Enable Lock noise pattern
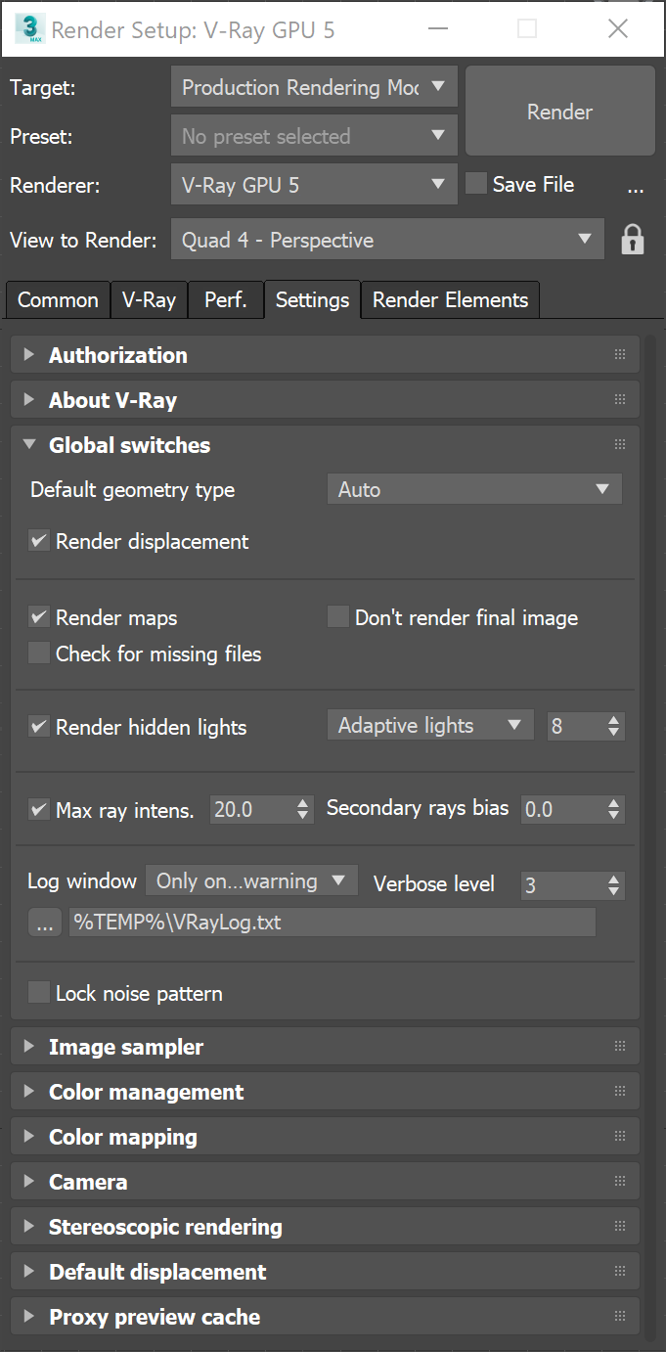Screen dimensions: 666x1352 point(38,992)
